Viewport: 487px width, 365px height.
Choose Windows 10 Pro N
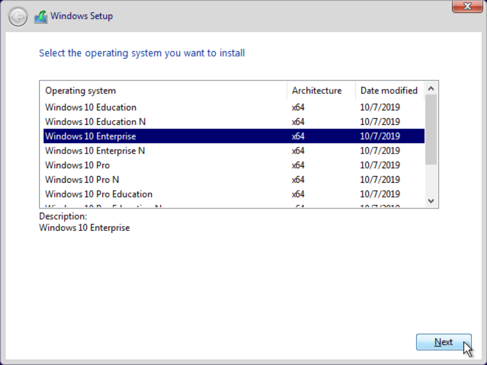pyautogui.click(x=234, y=179)
